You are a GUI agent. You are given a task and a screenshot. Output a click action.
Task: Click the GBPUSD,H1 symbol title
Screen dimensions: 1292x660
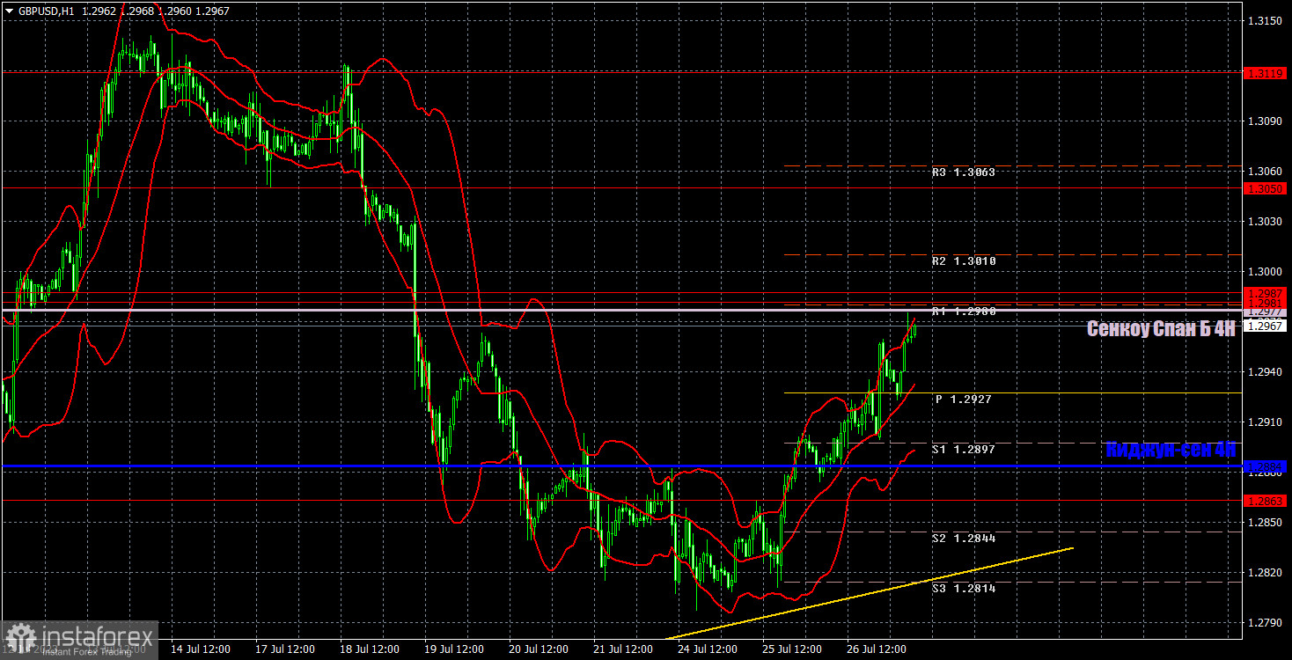pos(46,11)
